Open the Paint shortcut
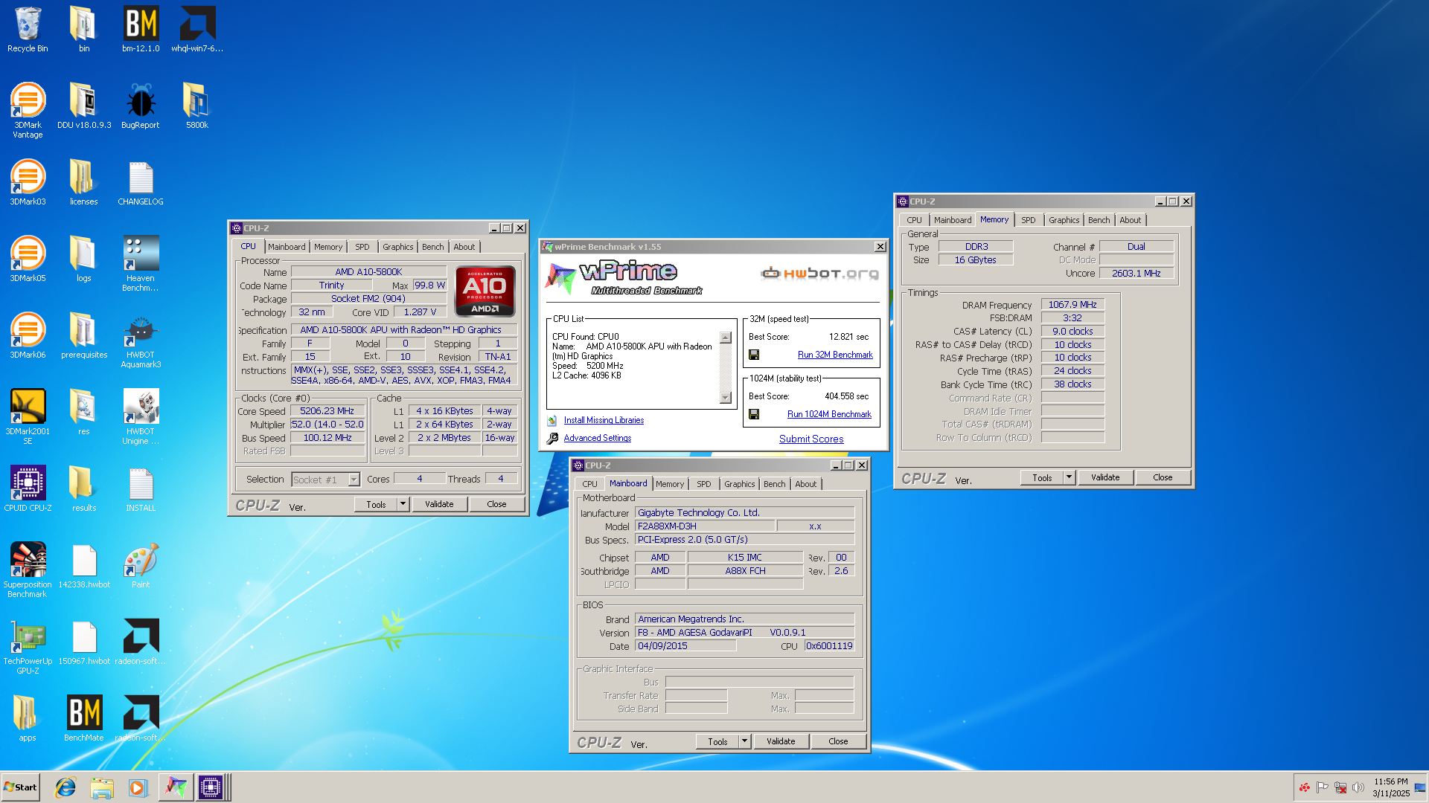Image resolution: width=1429 pixels, height=803 pixels. [141, 565]
